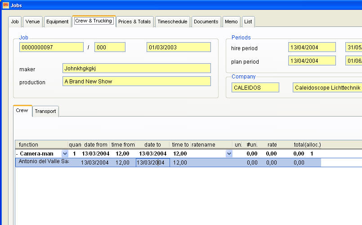362x225 pixels.
Task: Click time to 12,00 in Camera-man row
Action: click(180, 154)
